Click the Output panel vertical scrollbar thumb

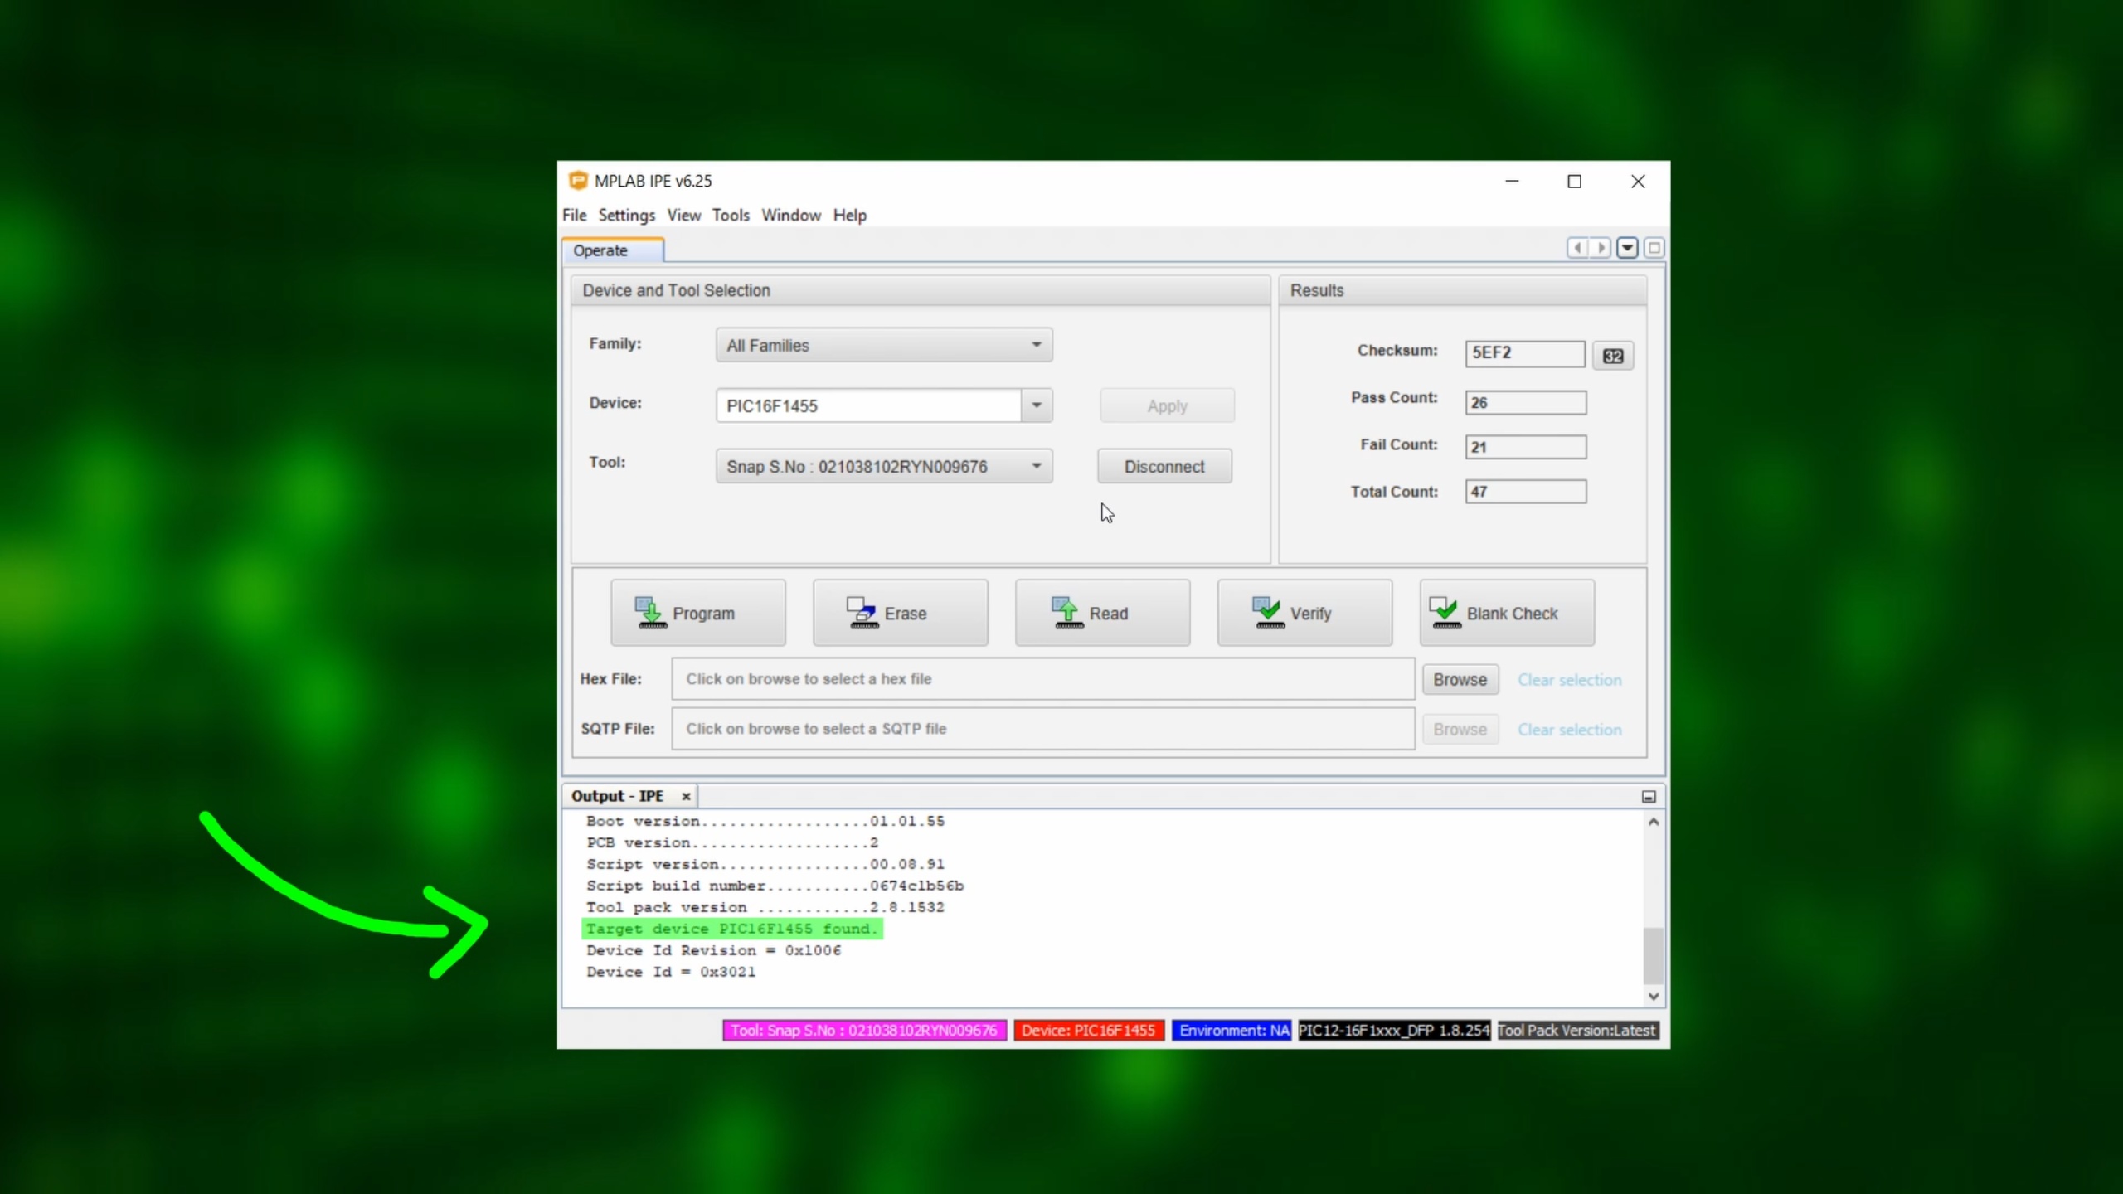1653,955
